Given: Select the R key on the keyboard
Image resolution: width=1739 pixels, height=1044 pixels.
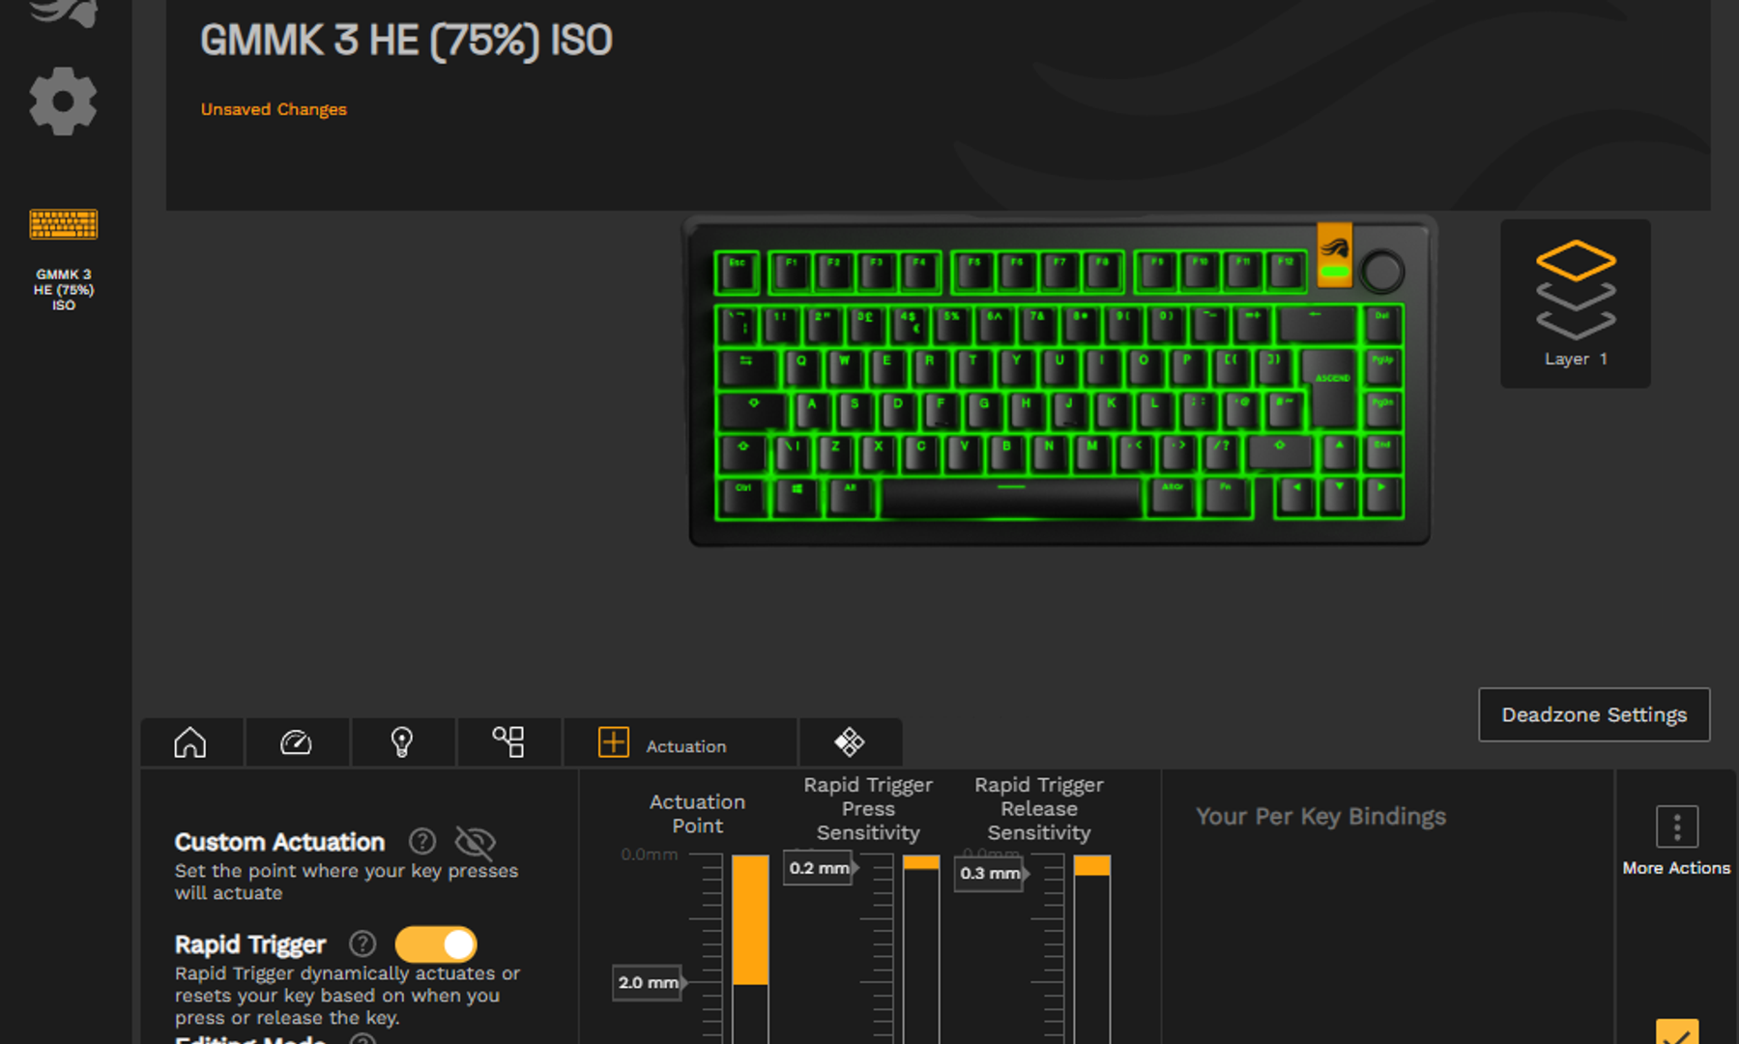Looking at the screenshot, I should [929, 368].
